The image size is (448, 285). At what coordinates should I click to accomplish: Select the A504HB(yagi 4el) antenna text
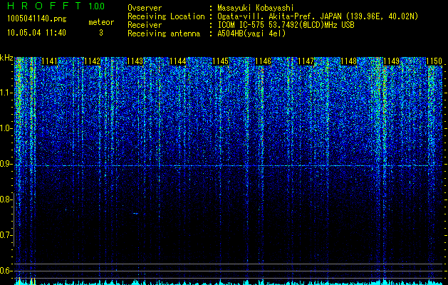[251, 33]
